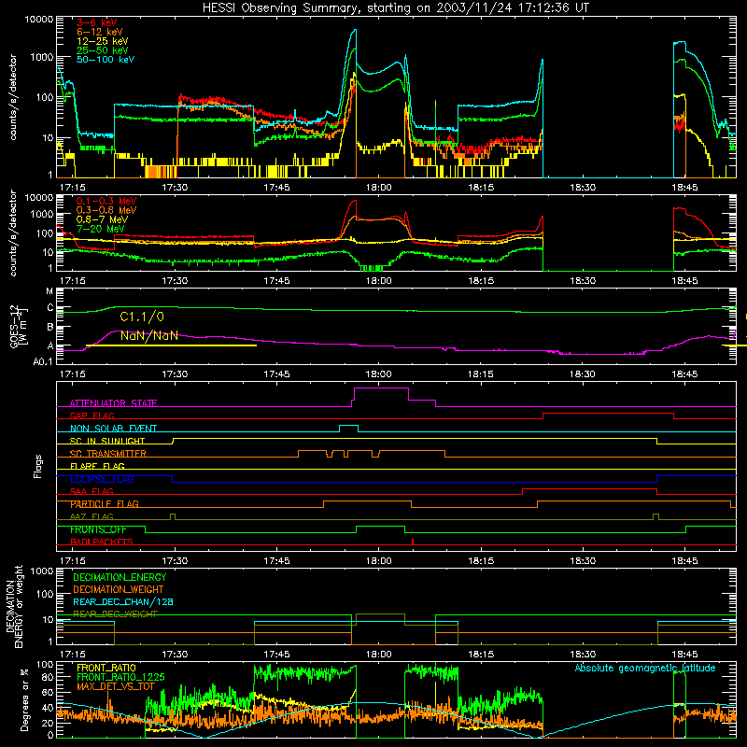Select the 50-100 keV legend label
The height and width of the screenshot is (747, 747).
pos(106,60)
